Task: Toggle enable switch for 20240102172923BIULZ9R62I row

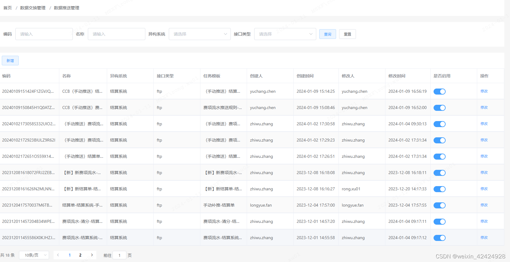Action: (439, 140)
